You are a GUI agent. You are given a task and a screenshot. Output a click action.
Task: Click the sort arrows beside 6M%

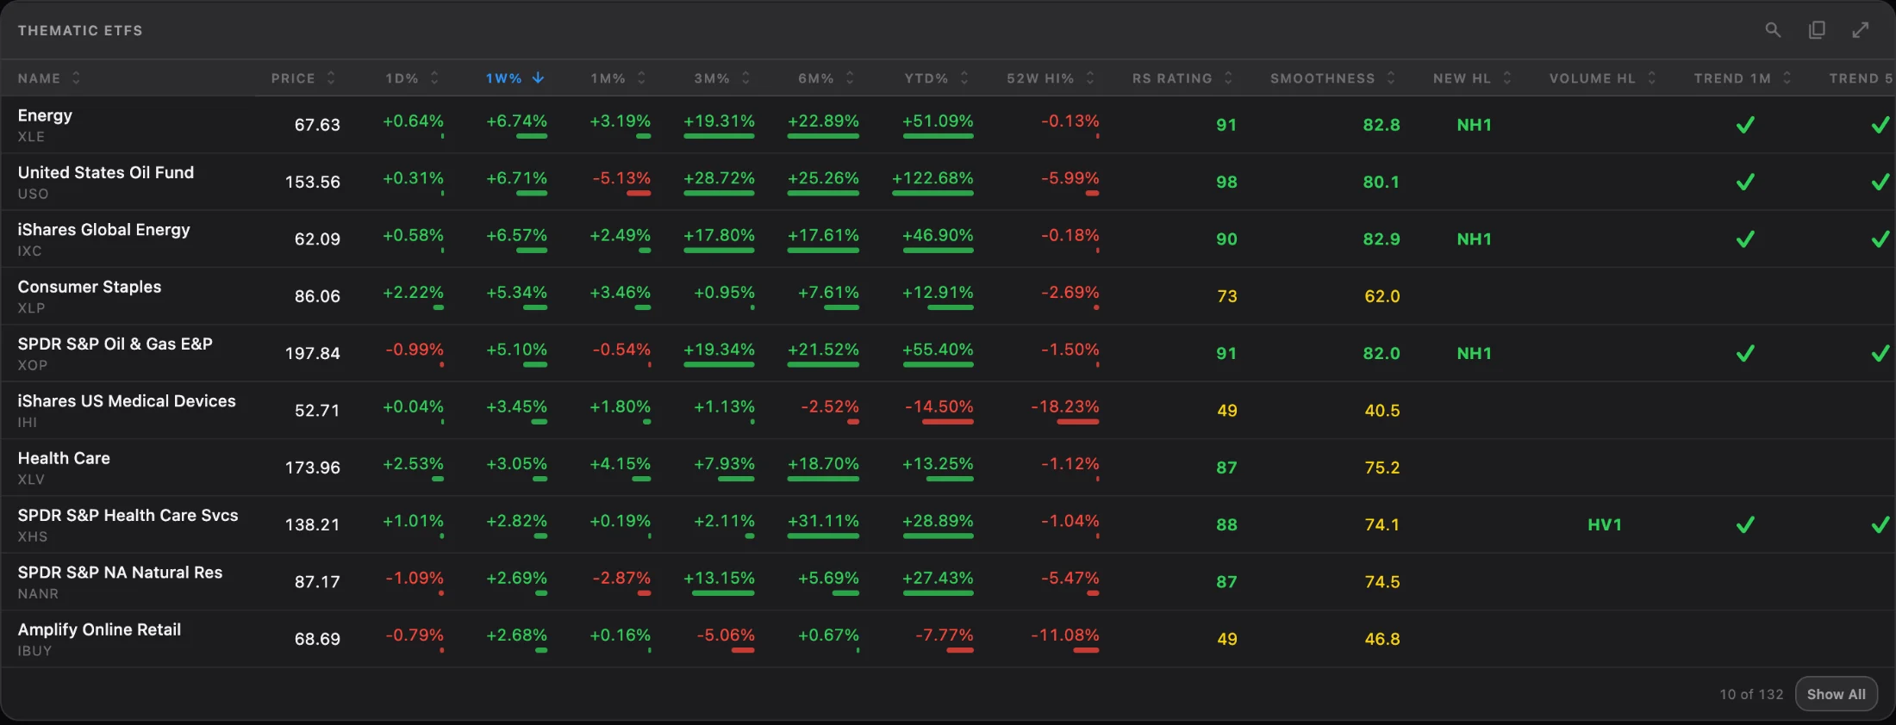point(850,78)
